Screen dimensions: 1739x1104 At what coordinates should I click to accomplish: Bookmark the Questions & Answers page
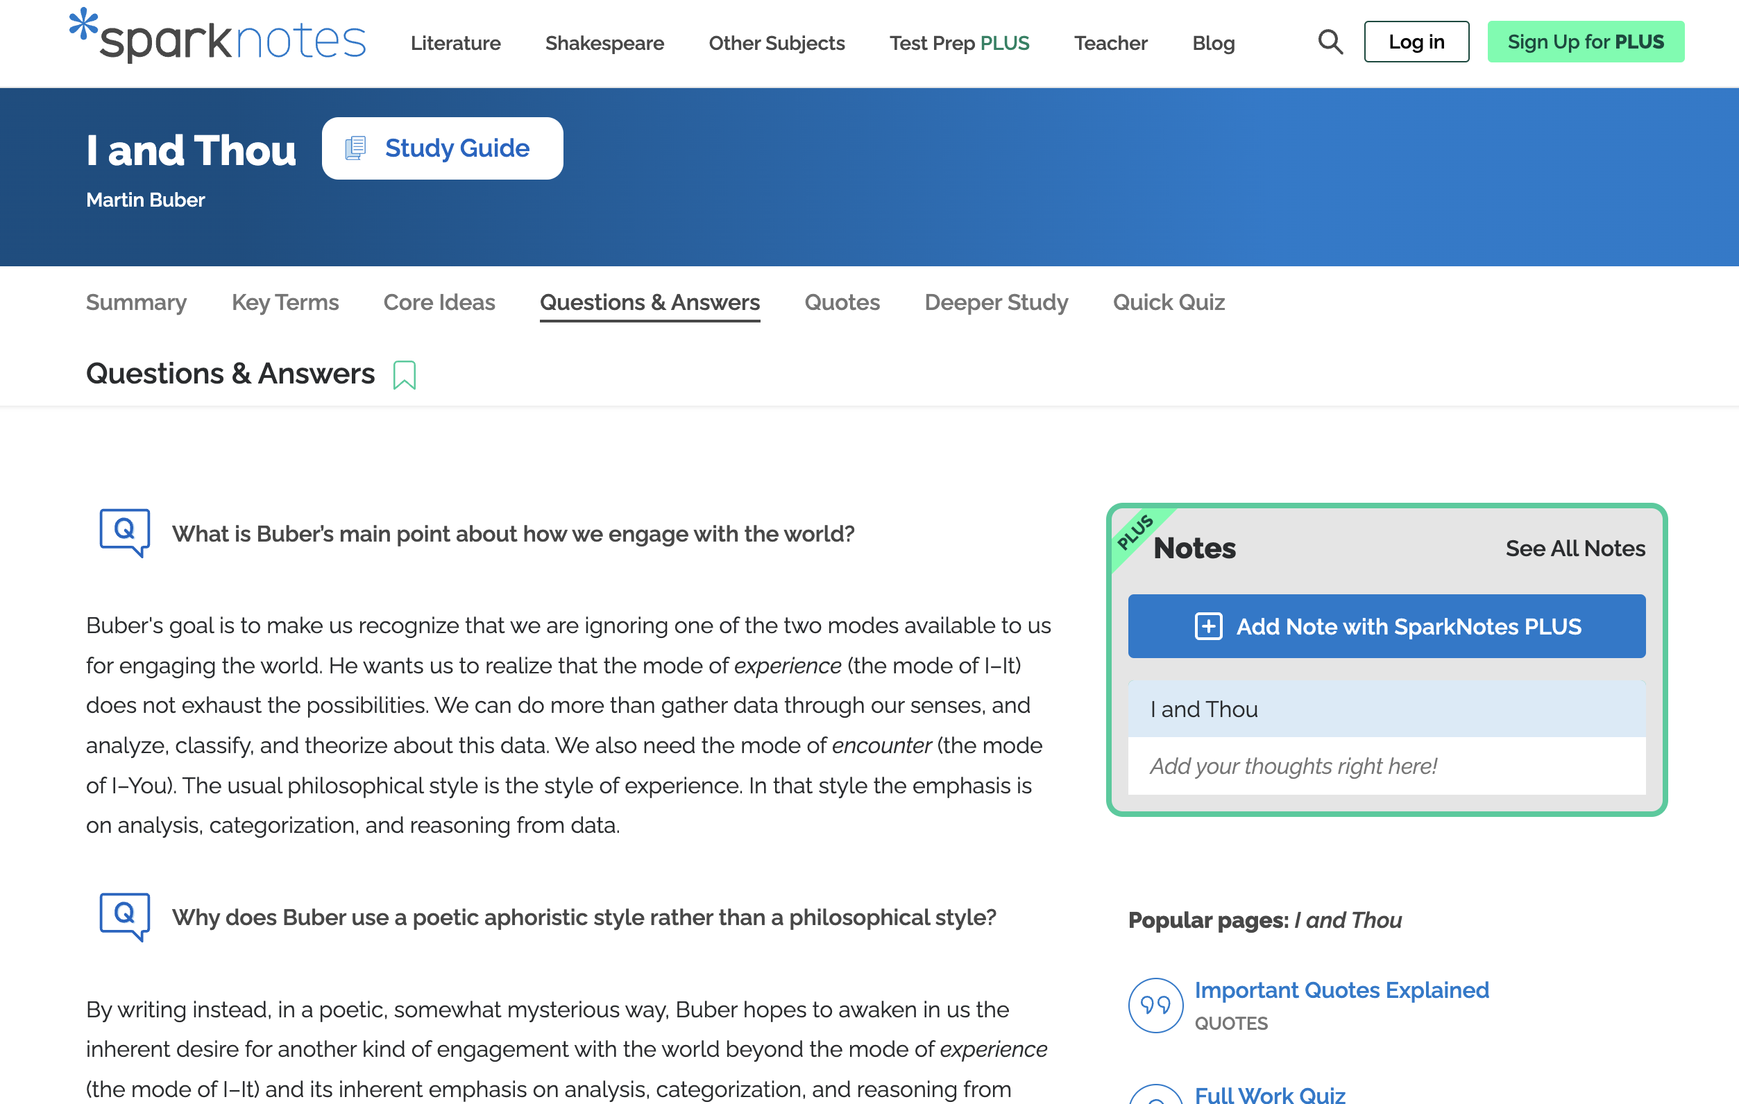click(405, 375)
